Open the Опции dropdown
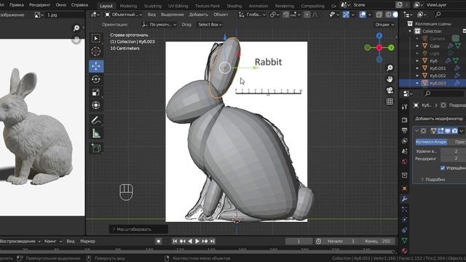Image resolution: width=466 pixels, height=262 pixels. 384,25
